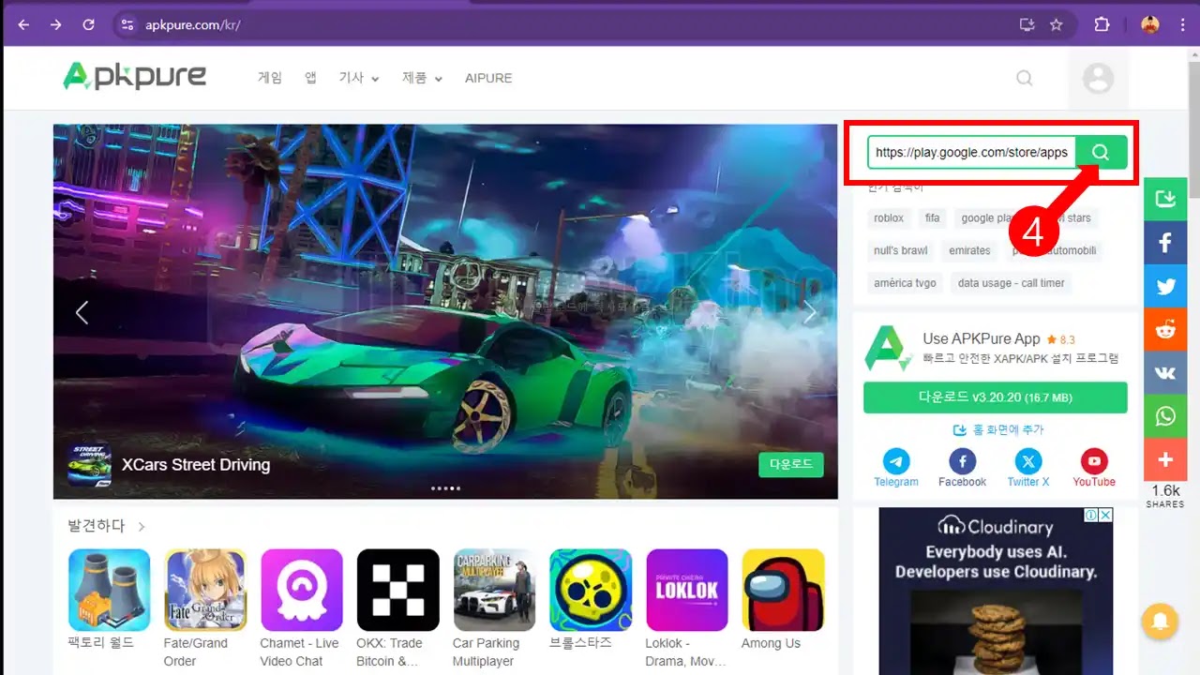Click the site info icon in address bar

[127, 25]
